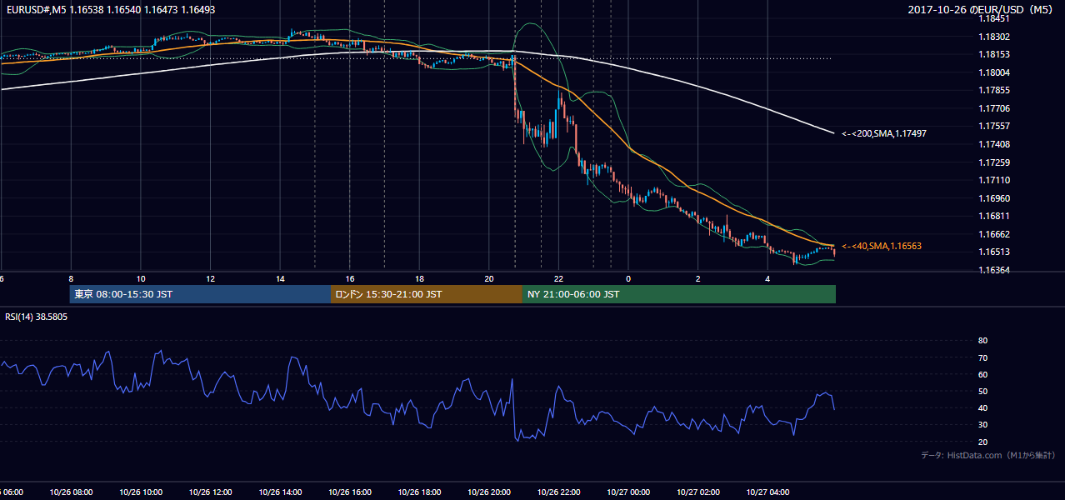Image resolution: width=1065 pixels, height=500 pixels.
Task: Click the 40 SMA 1.16563 label
Action: point(882,246)
